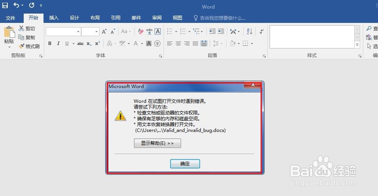This screenshot has height=196, width=378.
Task: Click the Numbering list icon
Action: (183, 31)
